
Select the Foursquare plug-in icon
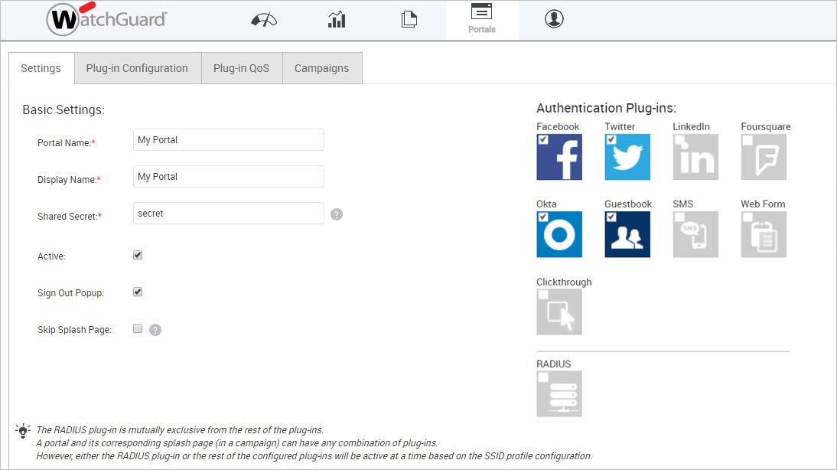pyautogui.click(x=765, y=155)
